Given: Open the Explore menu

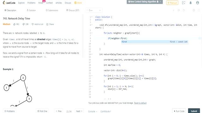Looking at the screenshot, I should click(21, 3).
